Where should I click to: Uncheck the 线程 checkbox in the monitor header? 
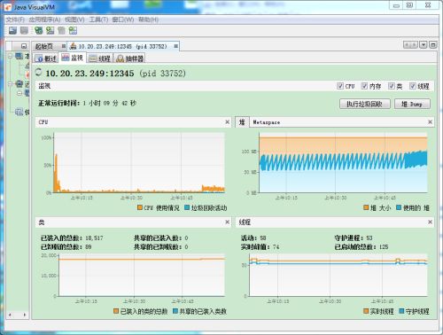pos(412,86)
